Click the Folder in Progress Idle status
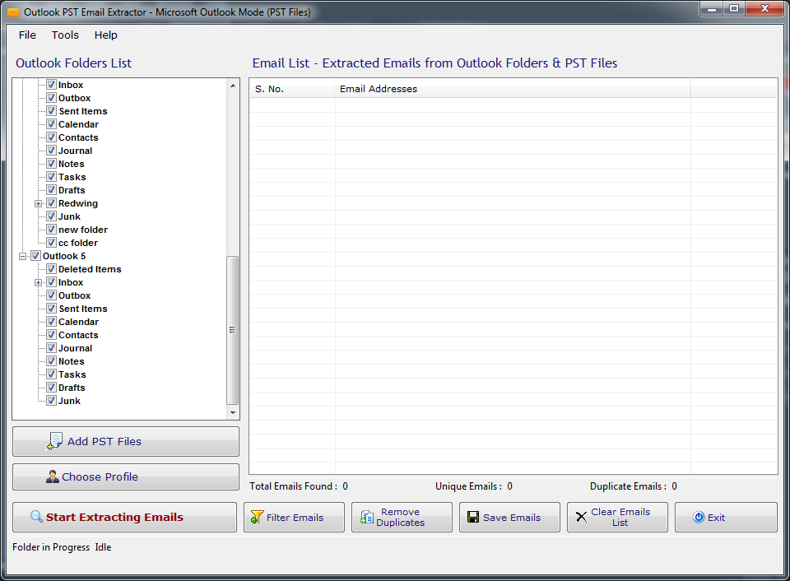790x581 pixels. pos(62,547)
